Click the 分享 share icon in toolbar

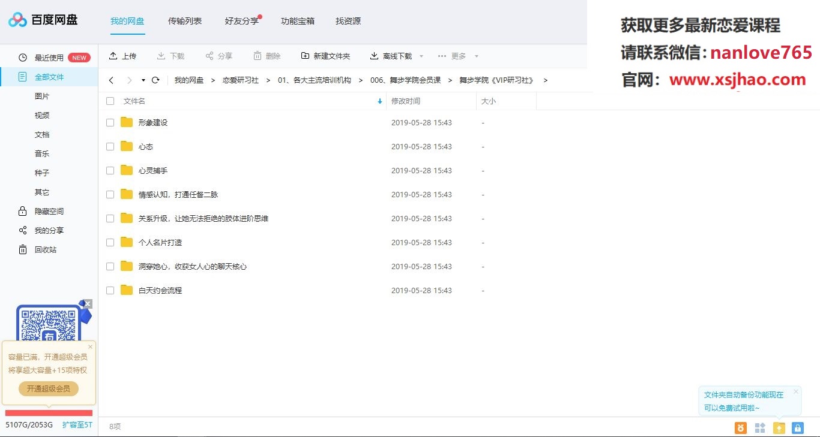pyautogui.click(x=210, y=56)
